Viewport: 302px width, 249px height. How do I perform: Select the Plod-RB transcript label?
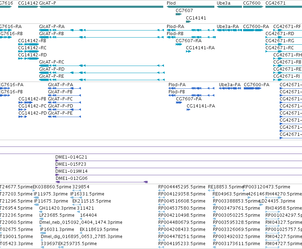[175, 33]
